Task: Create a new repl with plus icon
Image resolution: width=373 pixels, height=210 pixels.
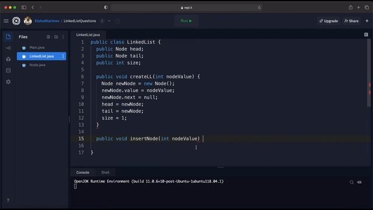Action: click(x=367, y=21)
